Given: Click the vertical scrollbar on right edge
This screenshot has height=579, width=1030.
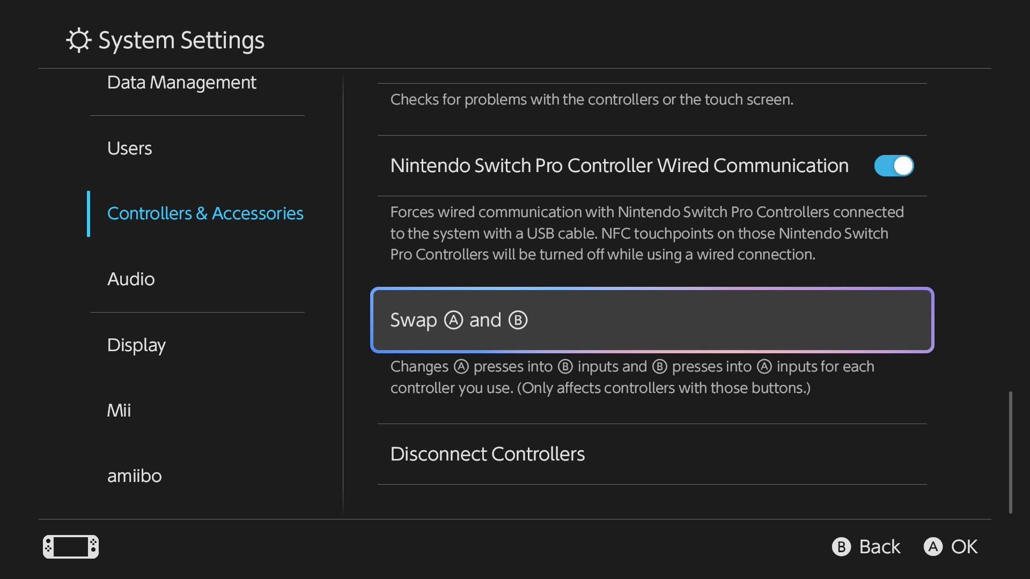Looking at the screenshot, I should 1010,452.
